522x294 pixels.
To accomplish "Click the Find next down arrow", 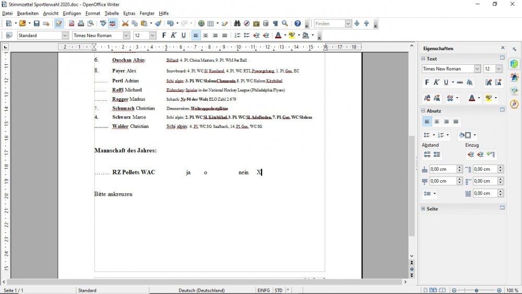I will (357, 23).
